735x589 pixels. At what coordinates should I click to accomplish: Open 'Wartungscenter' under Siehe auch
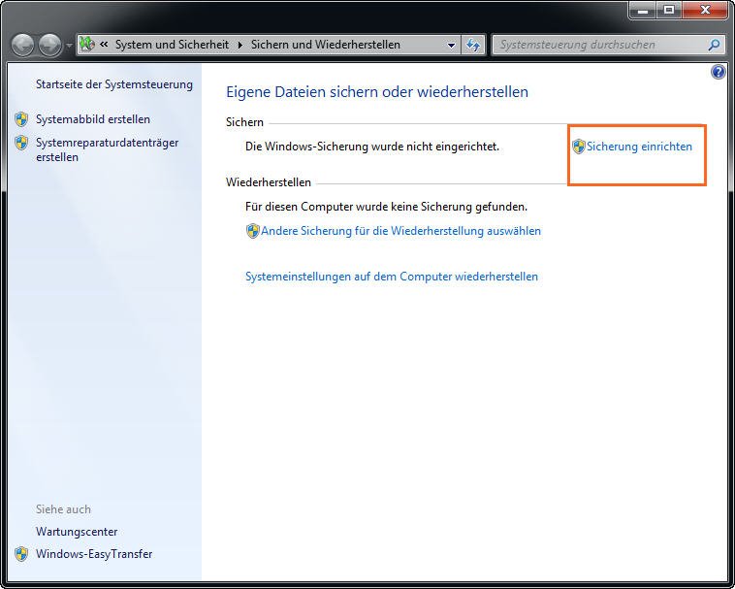click(x=77, y=532)
